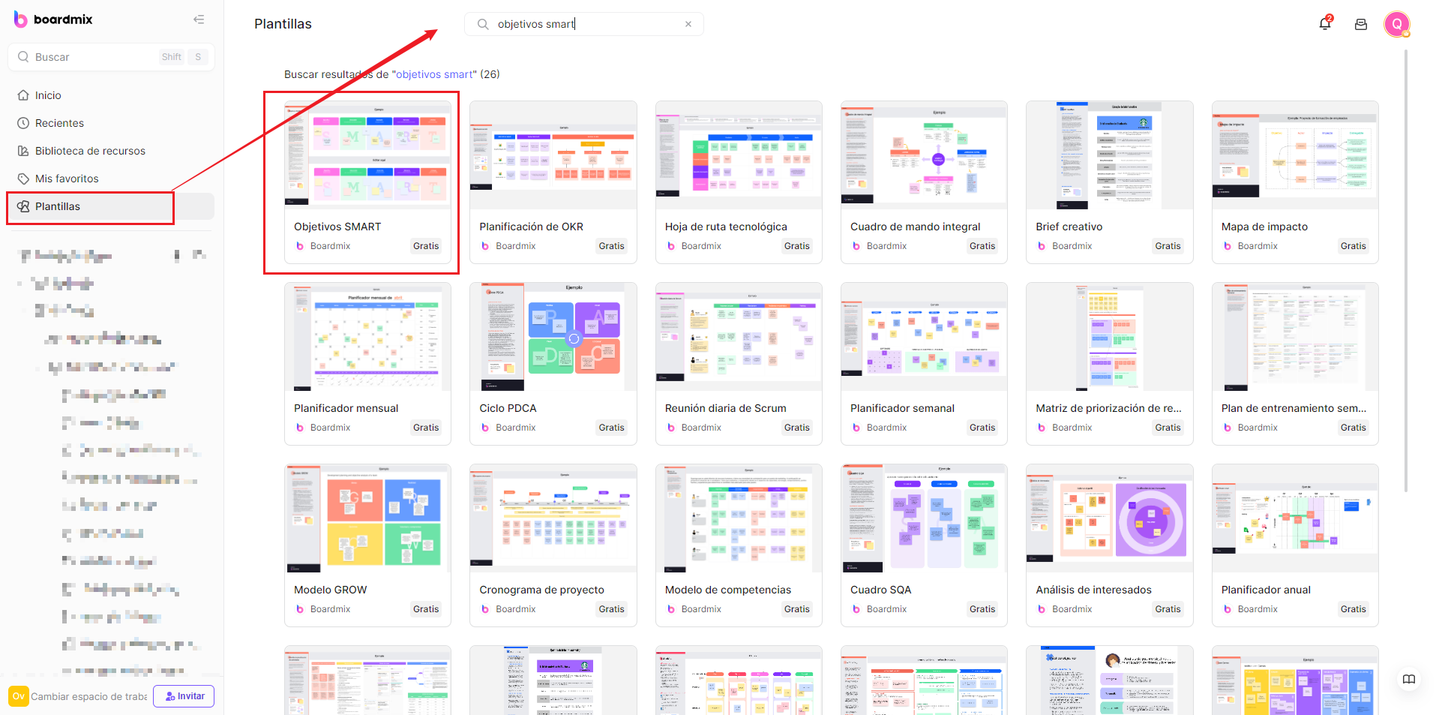
Task: Click the "objetivos smart" results link text
Action: (x=434, y=74)
